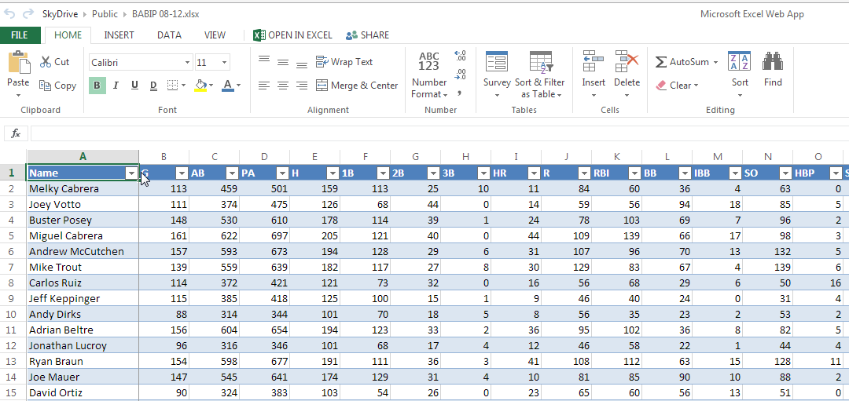Open the Clear dropdown
This screenshot has height=401, width=849.
click(677, 86)
